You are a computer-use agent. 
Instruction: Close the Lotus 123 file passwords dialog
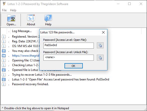coord(103,32)
